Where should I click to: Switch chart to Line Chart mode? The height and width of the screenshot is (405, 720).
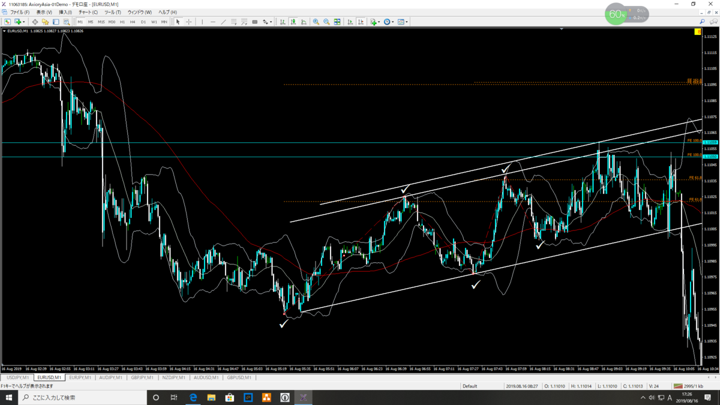(304, 22)
